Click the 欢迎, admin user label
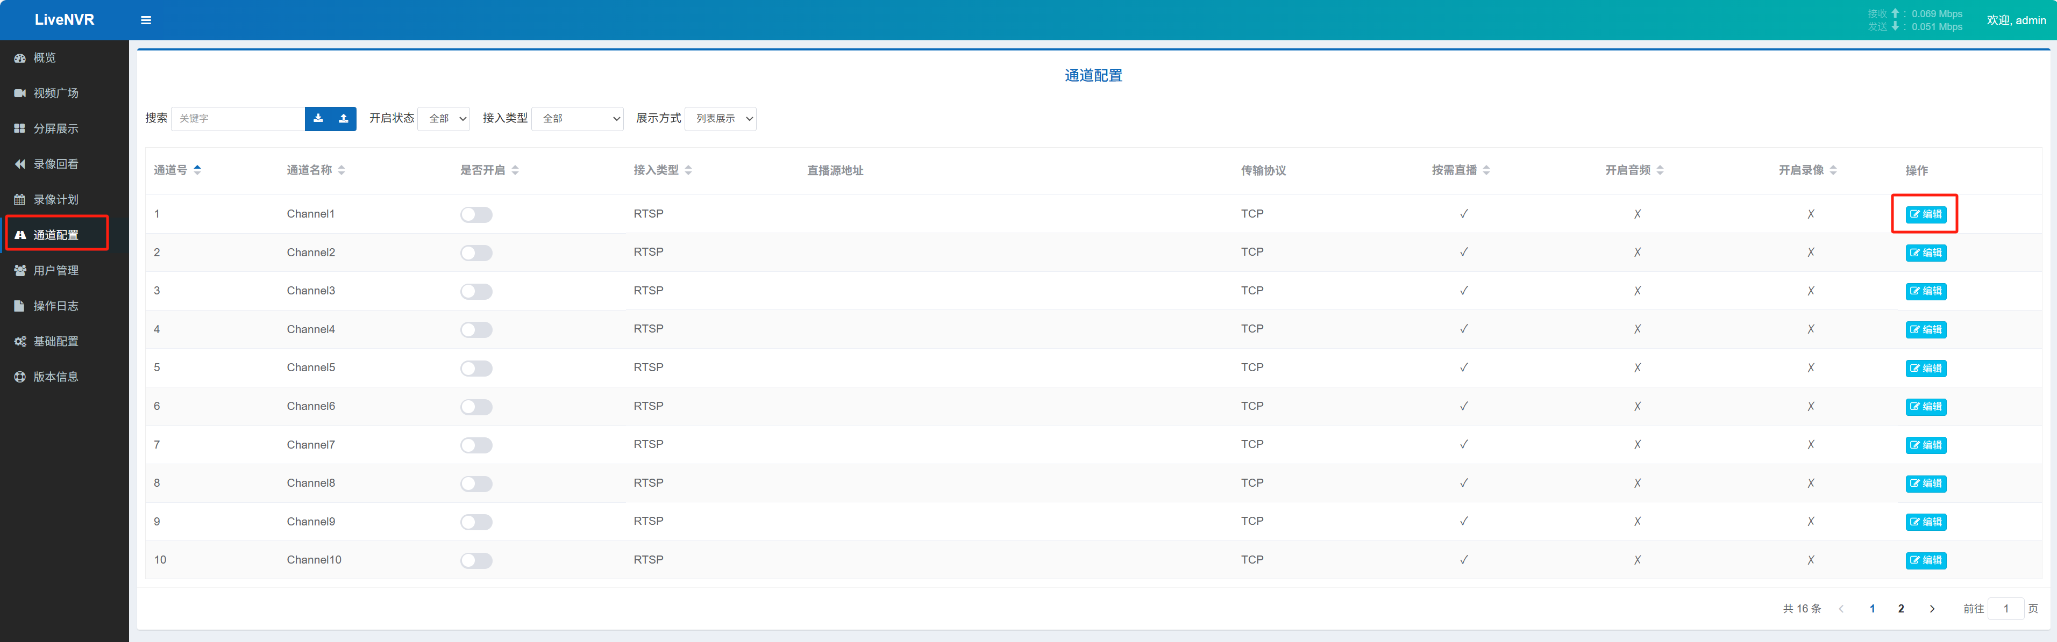The width and height of the screenshot is (2057, 642). (x=2016, y=20)
